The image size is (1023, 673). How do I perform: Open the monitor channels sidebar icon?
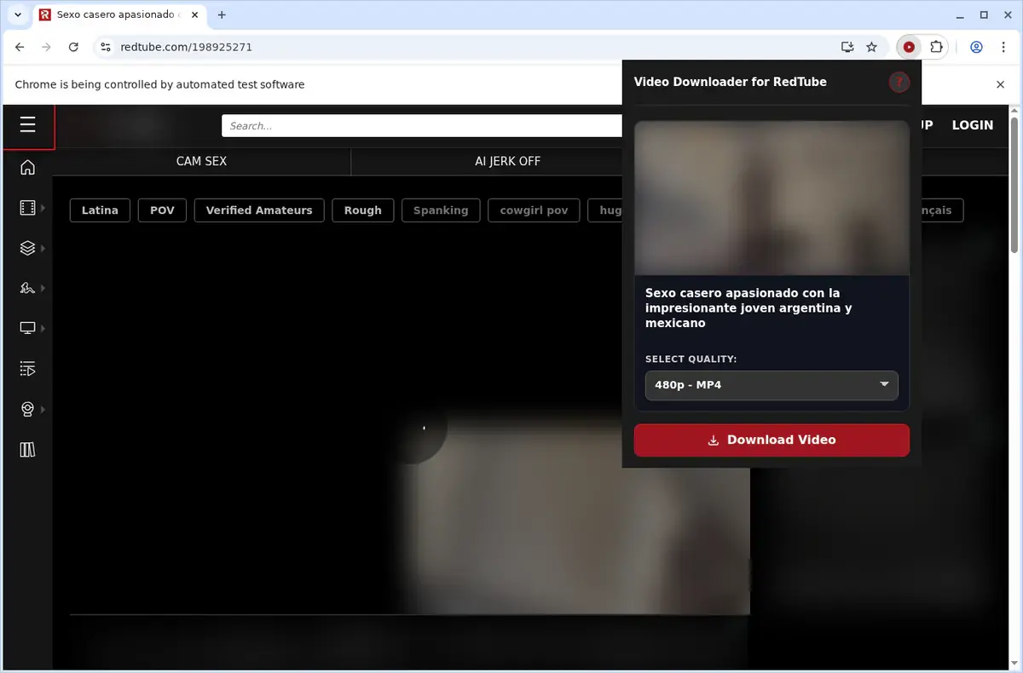(x=27, y=328)
